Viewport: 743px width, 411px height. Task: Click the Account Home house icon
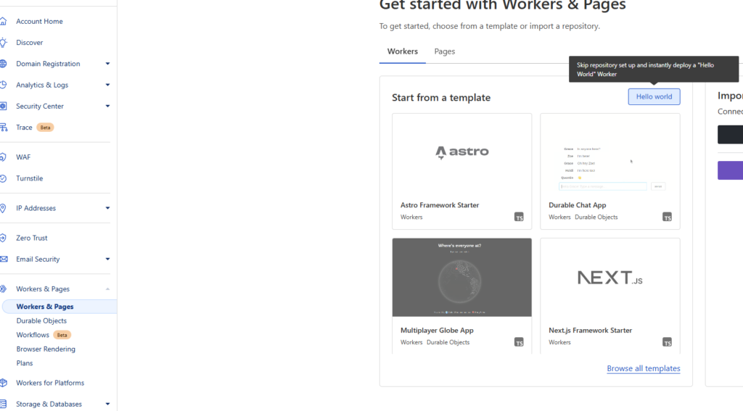pos(4,21)
